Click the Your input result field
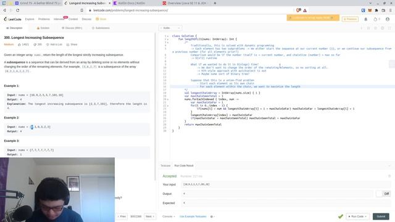The image size is (395, 222). 285,184
